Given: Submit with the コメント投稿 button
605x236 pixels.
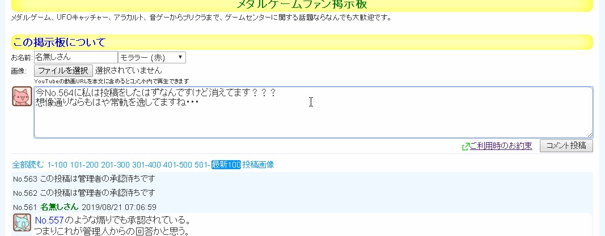Looking at the screenshot, I should point(566,145).
